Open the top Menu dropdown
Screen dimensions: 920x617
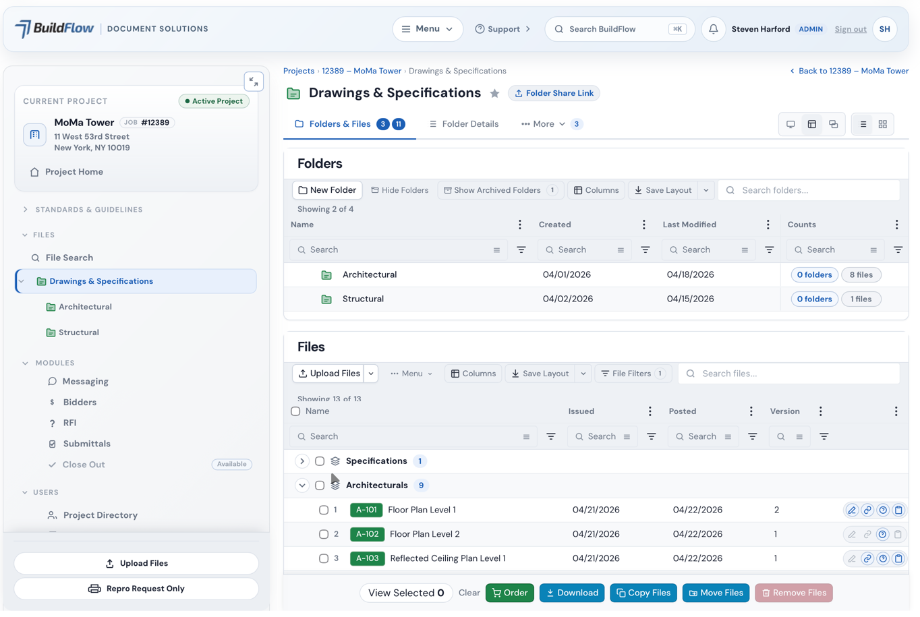point(428,29)
